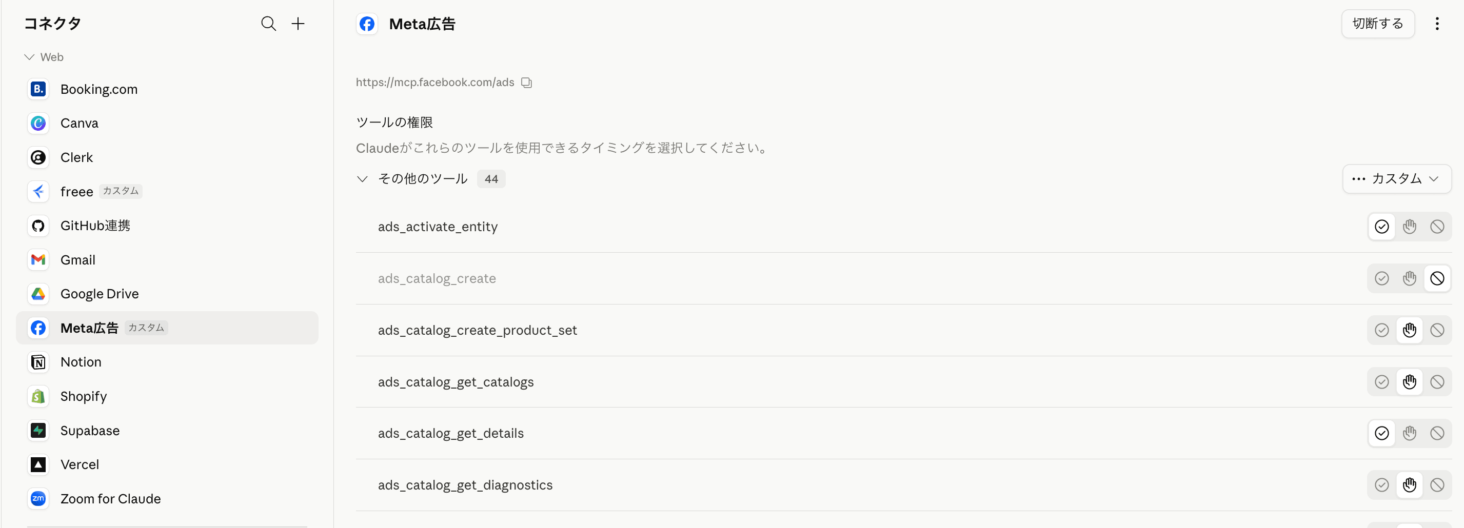This screenshot has height=528, width=1464.
Task: Click the 切断する disconnect button
Action: click(1378, 23)
